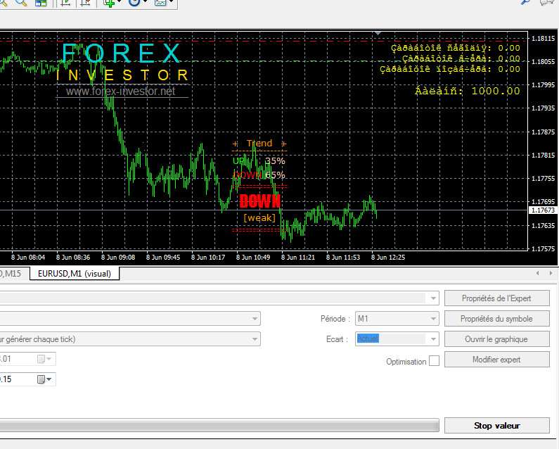Click the Modifier expert button
This screenshot has width=559, height=449.
pos(496,360)
